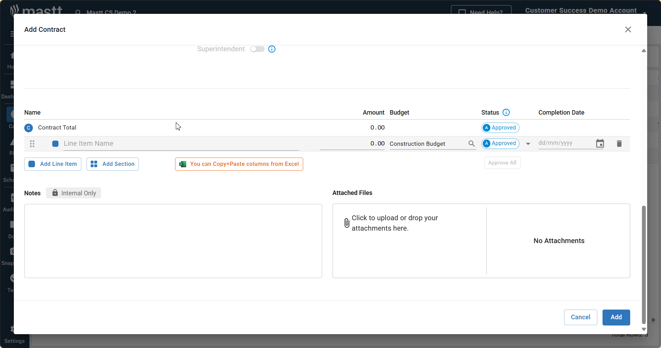Click the search icon in the Construction Budget field
Image resolution: width=661 pixels, height=348 pixels.
pos(472,143)
